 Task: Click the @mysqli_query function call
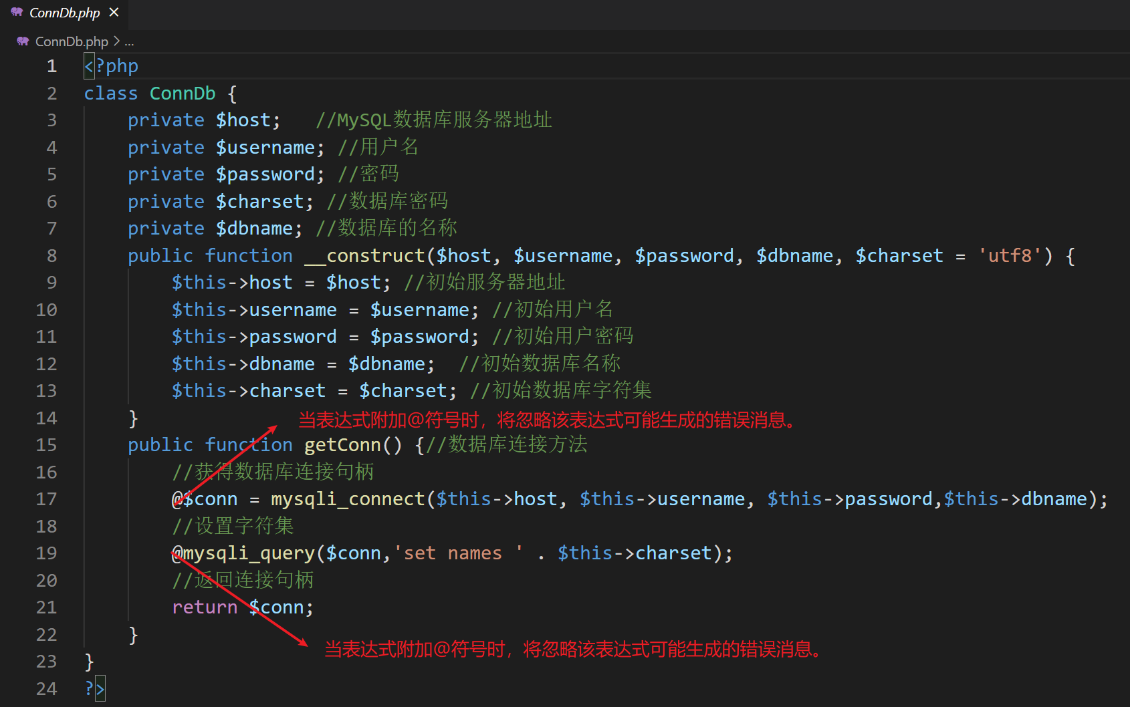click(243, 553)
